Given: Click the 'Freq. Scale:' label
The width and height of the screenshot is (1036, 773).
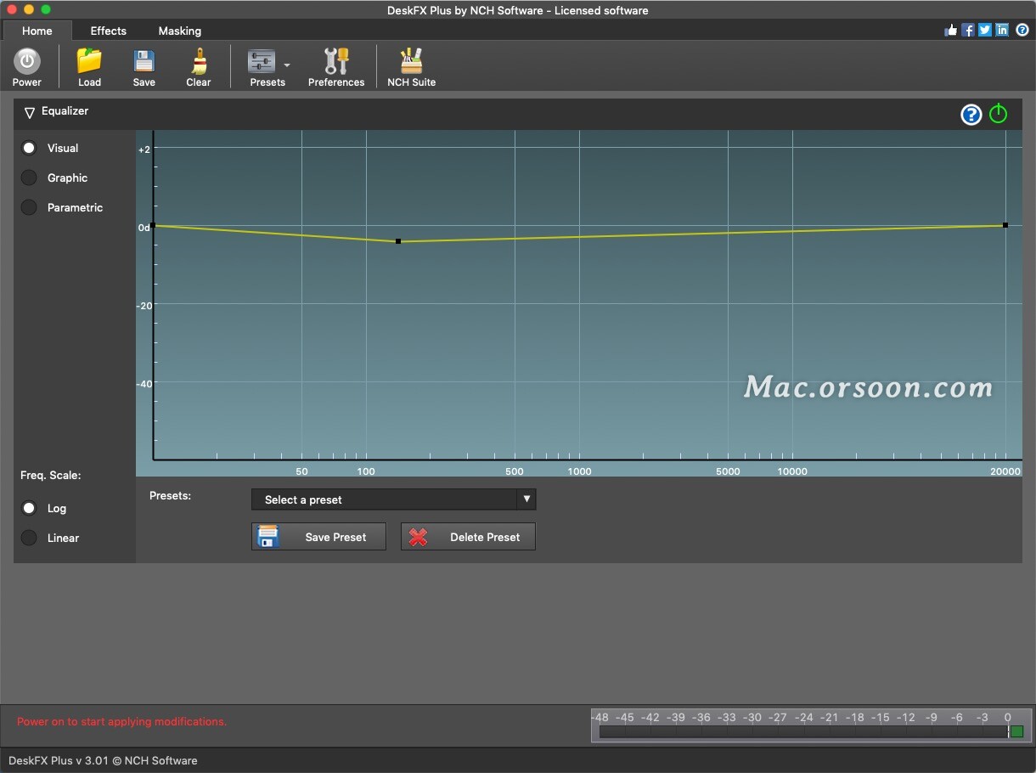Looking at the screenshot, I should [x=51, y=475].
